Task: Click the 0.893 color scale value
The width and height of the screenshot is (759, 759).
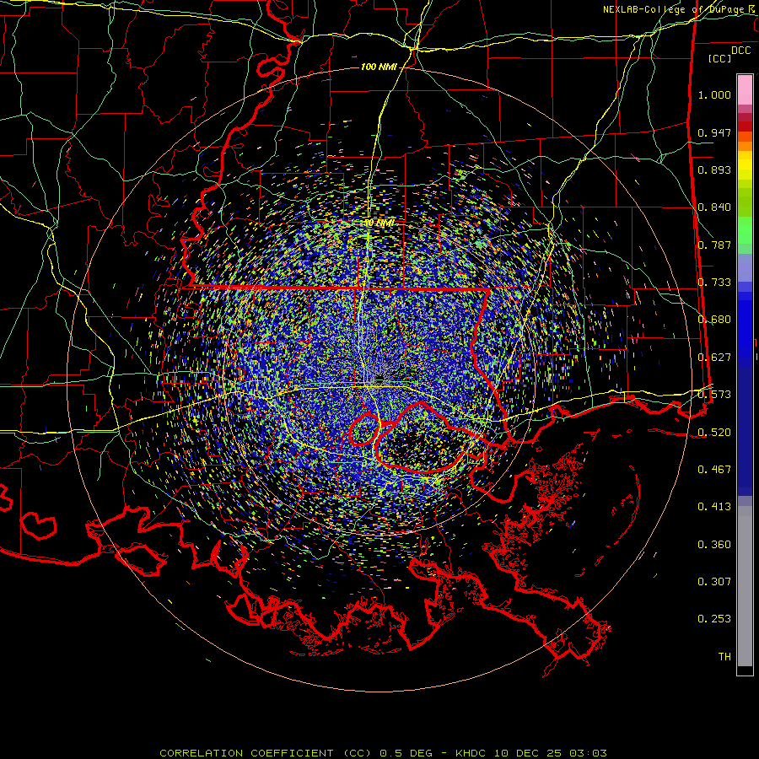Action: [714, 170]
